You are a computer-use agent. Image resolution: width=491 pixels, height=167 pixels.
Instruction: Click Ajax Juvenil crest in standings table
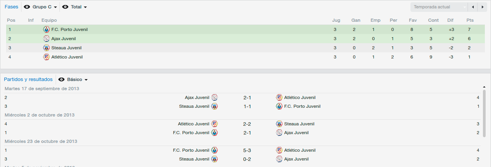coord(46,39)
